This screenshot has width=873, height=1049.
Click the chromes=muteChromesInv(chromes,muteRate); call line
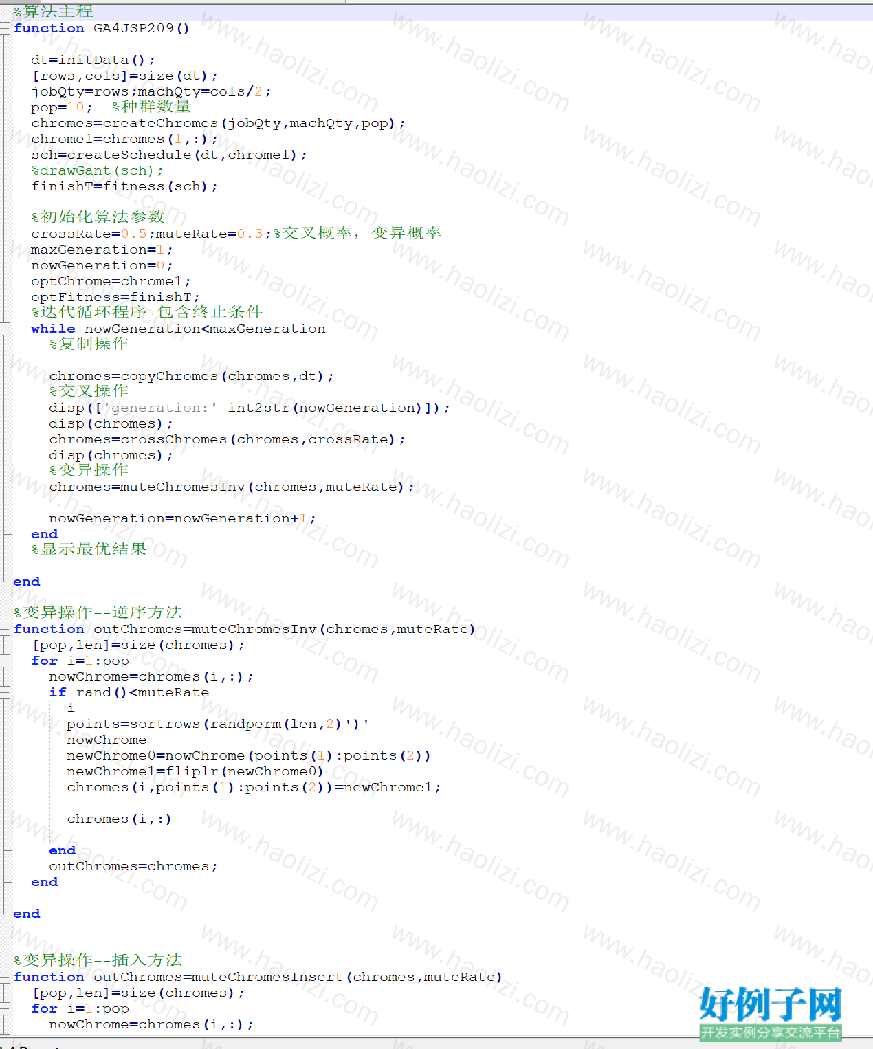(x=232, y=487)
